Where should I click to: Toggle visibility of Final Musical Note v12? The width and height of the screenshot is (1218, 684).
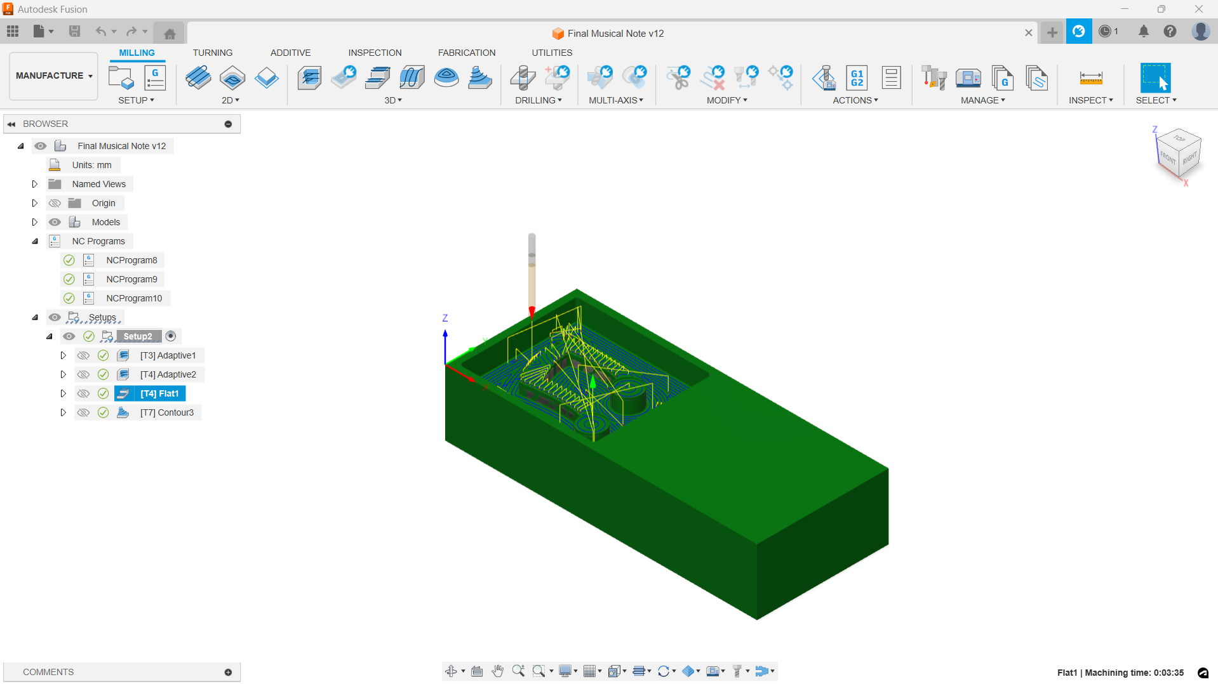pyautogui.click(x=41, y=146)
